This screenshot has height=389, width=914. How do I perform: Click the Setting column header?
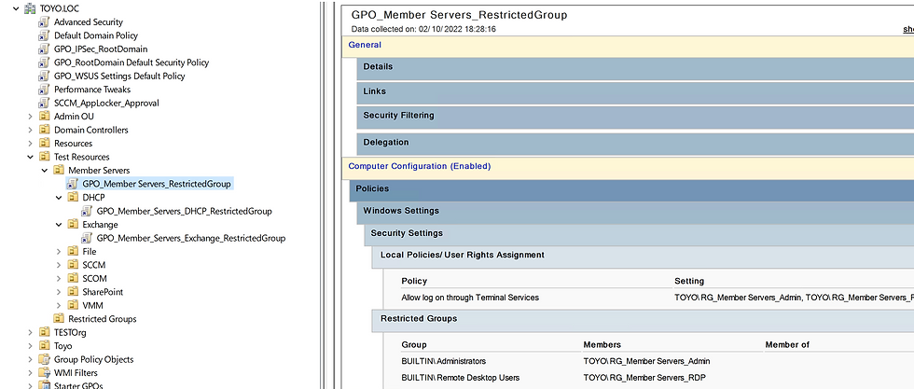coord(689,281)
